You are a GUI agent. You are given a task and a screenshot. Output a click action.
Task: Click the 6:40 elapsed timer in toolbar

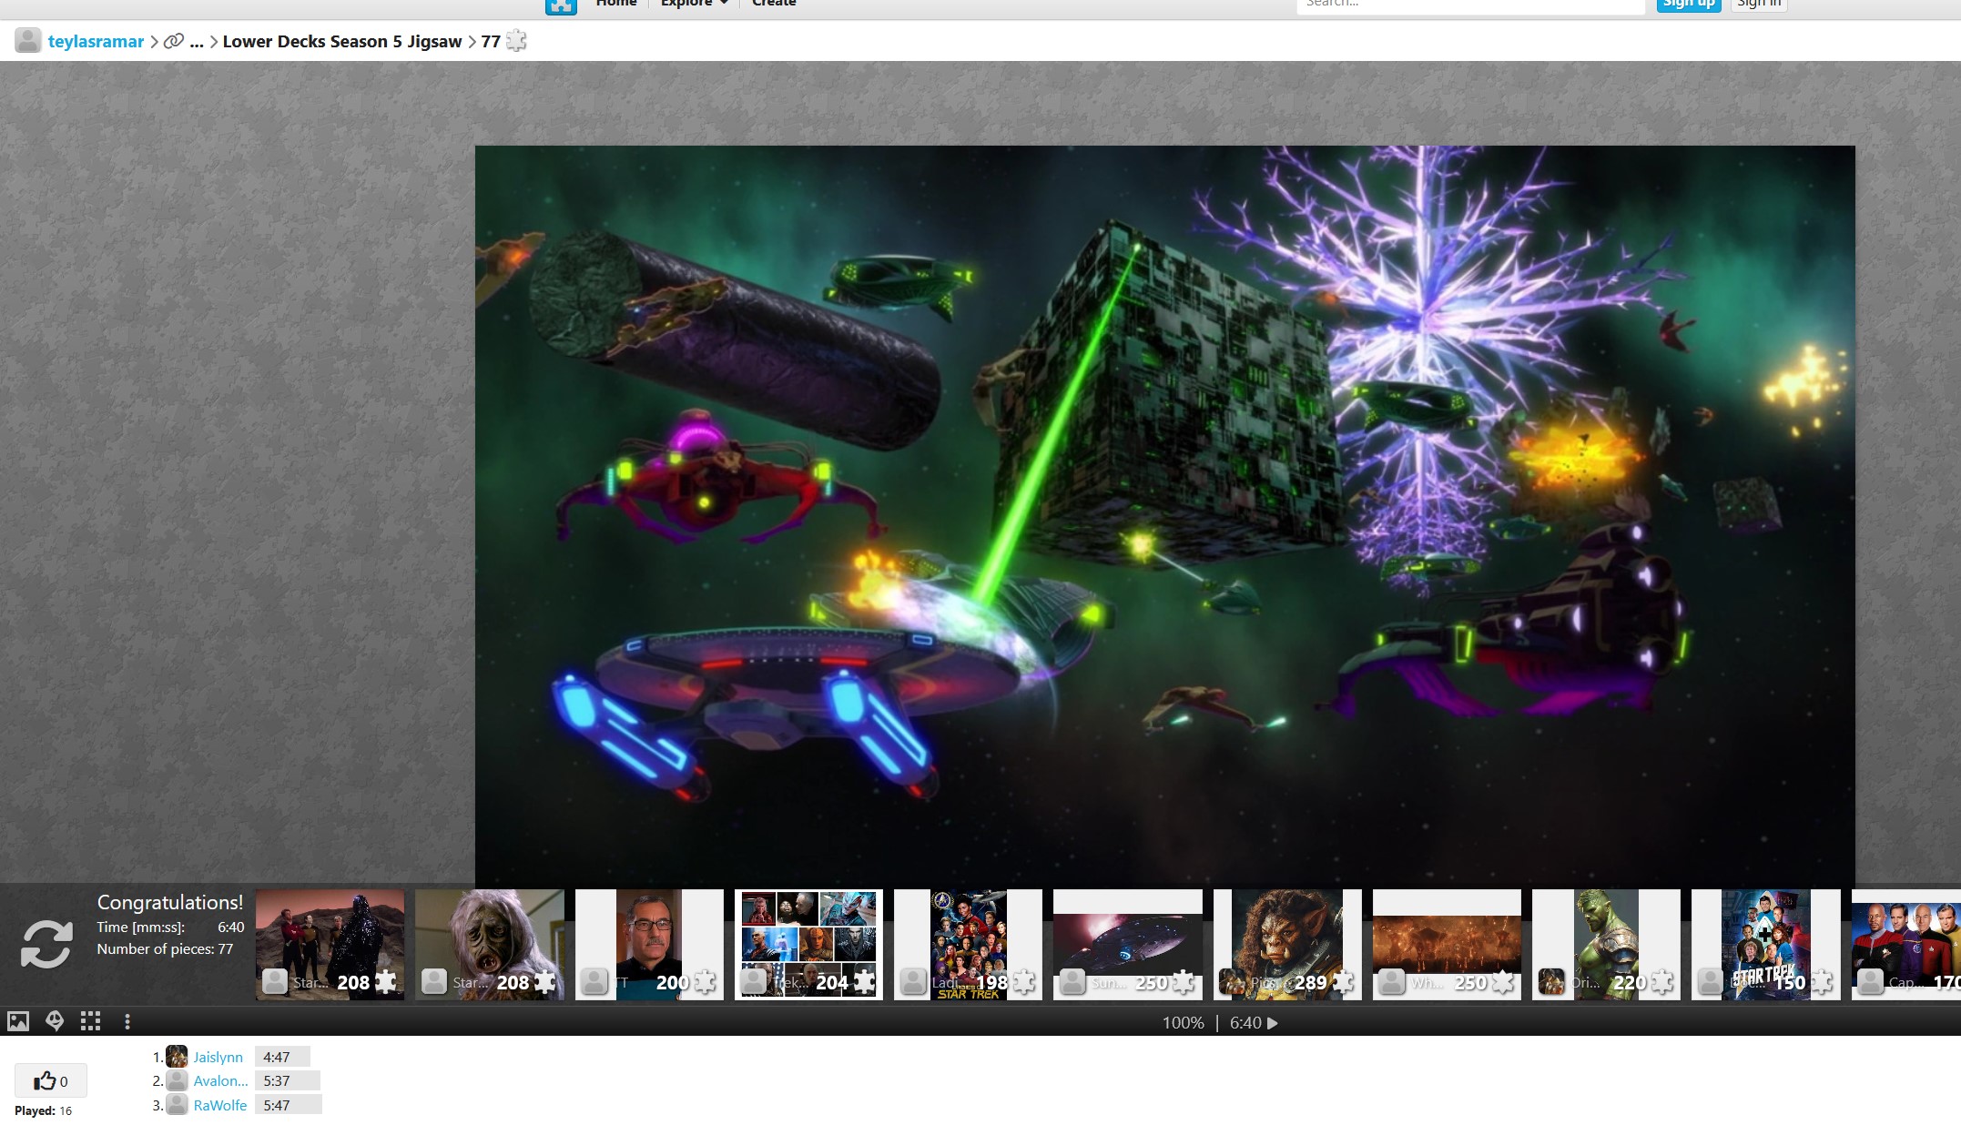1245,1023
